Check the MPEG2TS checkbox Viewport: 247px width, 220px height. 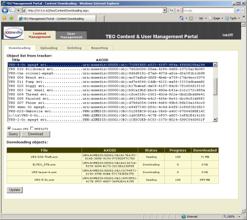32,128
